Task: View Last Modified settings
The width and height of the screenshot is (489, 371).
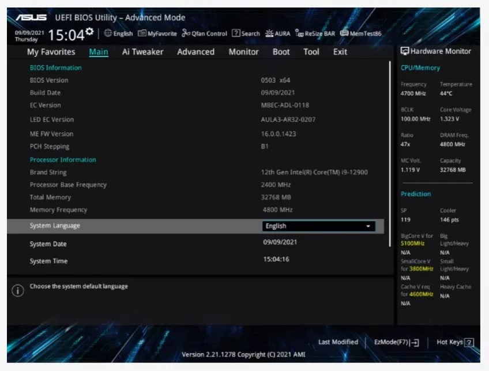Action: click(338, 342)
